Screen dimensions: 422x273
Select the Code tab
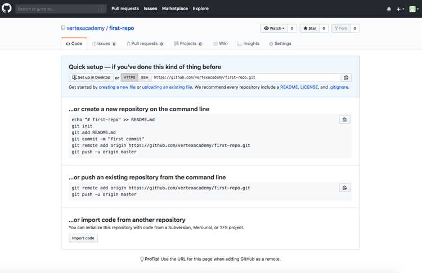74,43
